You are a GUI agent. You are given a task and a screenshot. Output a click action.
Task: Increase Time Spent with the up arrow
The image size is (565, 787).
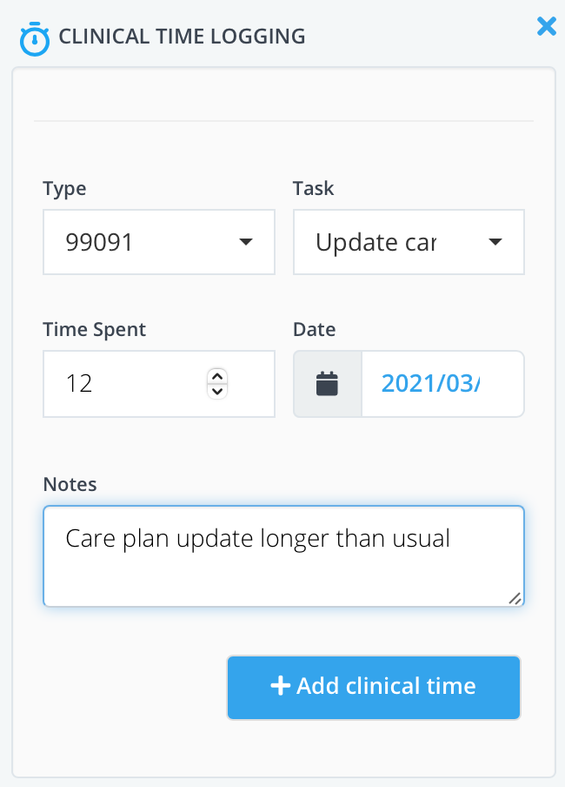(x=217, y=375)
